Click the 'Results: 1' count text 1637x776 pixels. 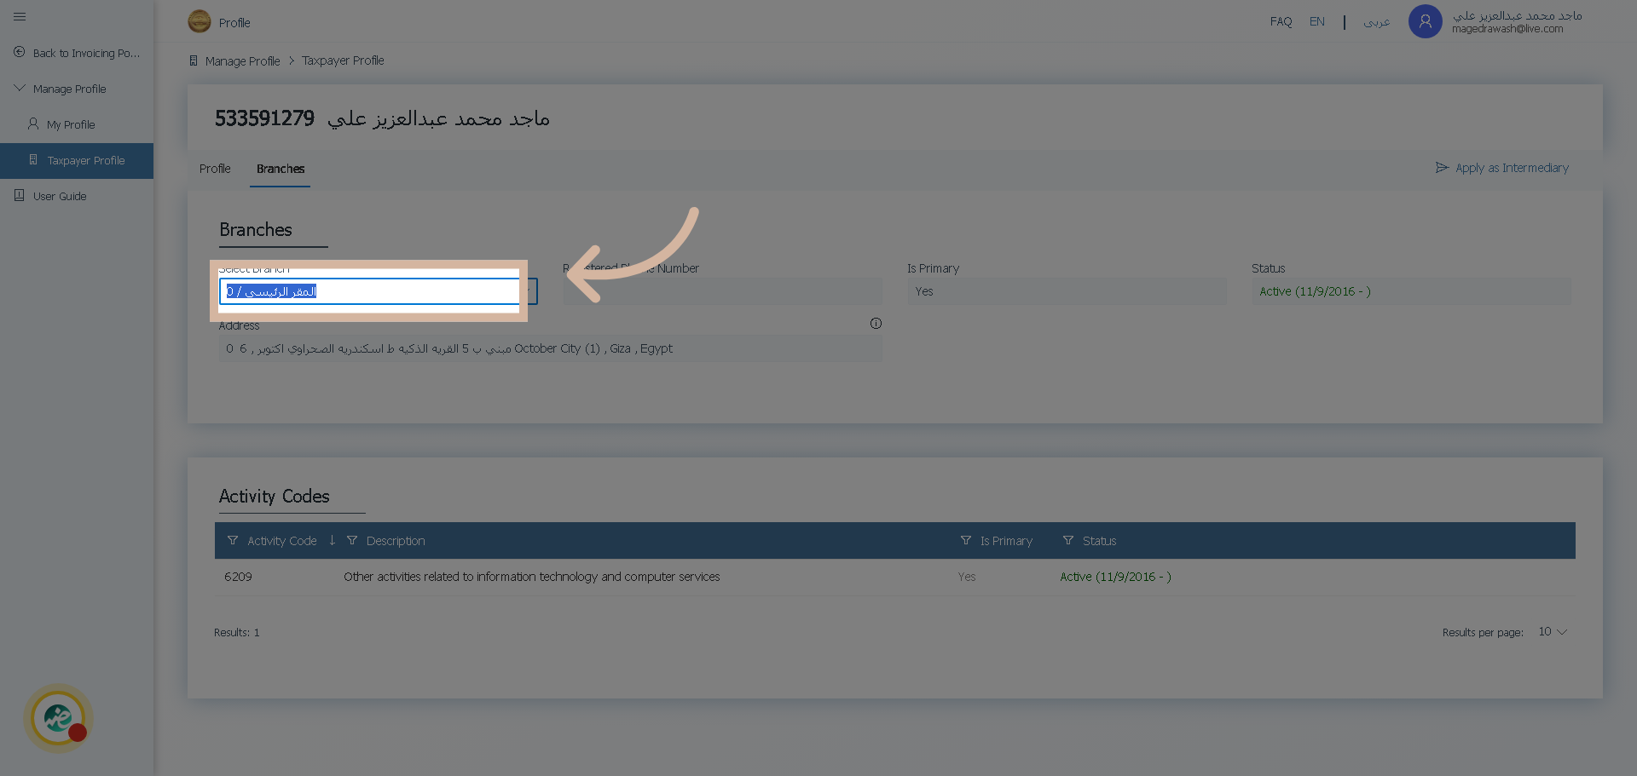coord(237,633)
